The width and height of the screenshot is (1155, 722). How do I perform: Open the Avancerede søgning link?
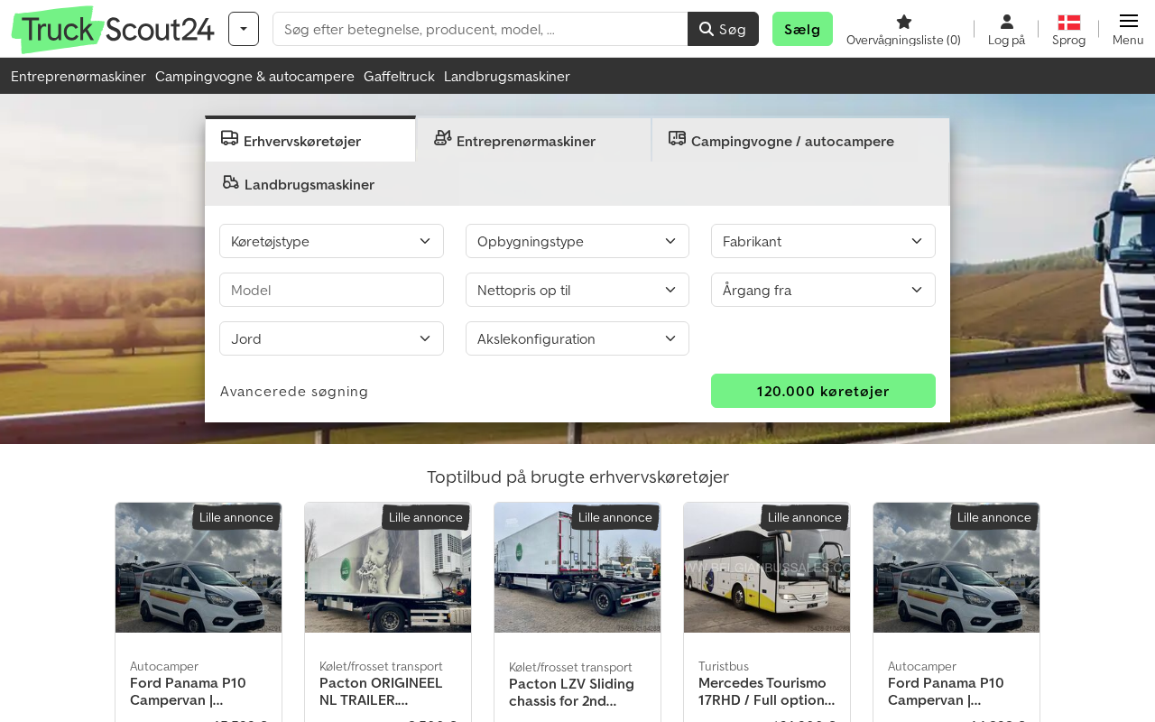294,391
